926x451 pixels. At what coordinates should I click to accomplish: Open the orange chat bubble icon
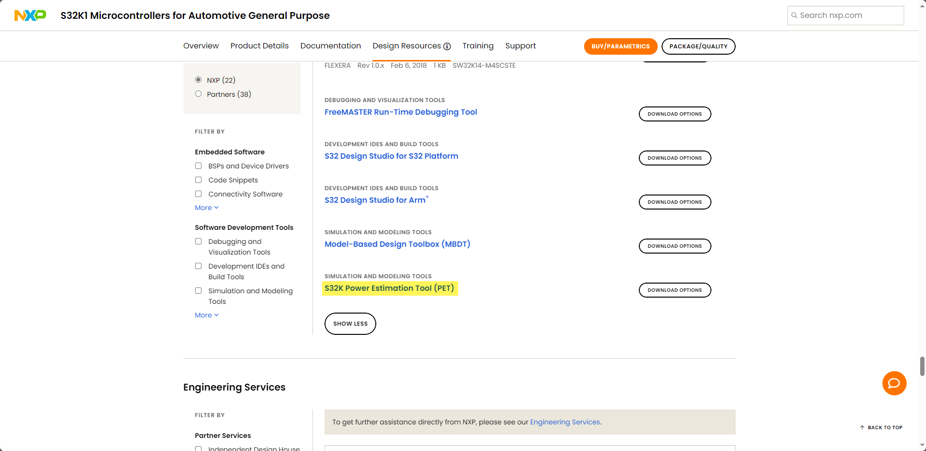894,383
